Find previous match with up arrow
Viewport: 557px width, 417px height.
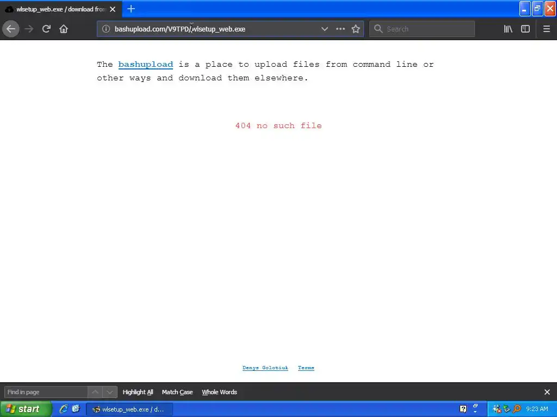coord(95,392)
